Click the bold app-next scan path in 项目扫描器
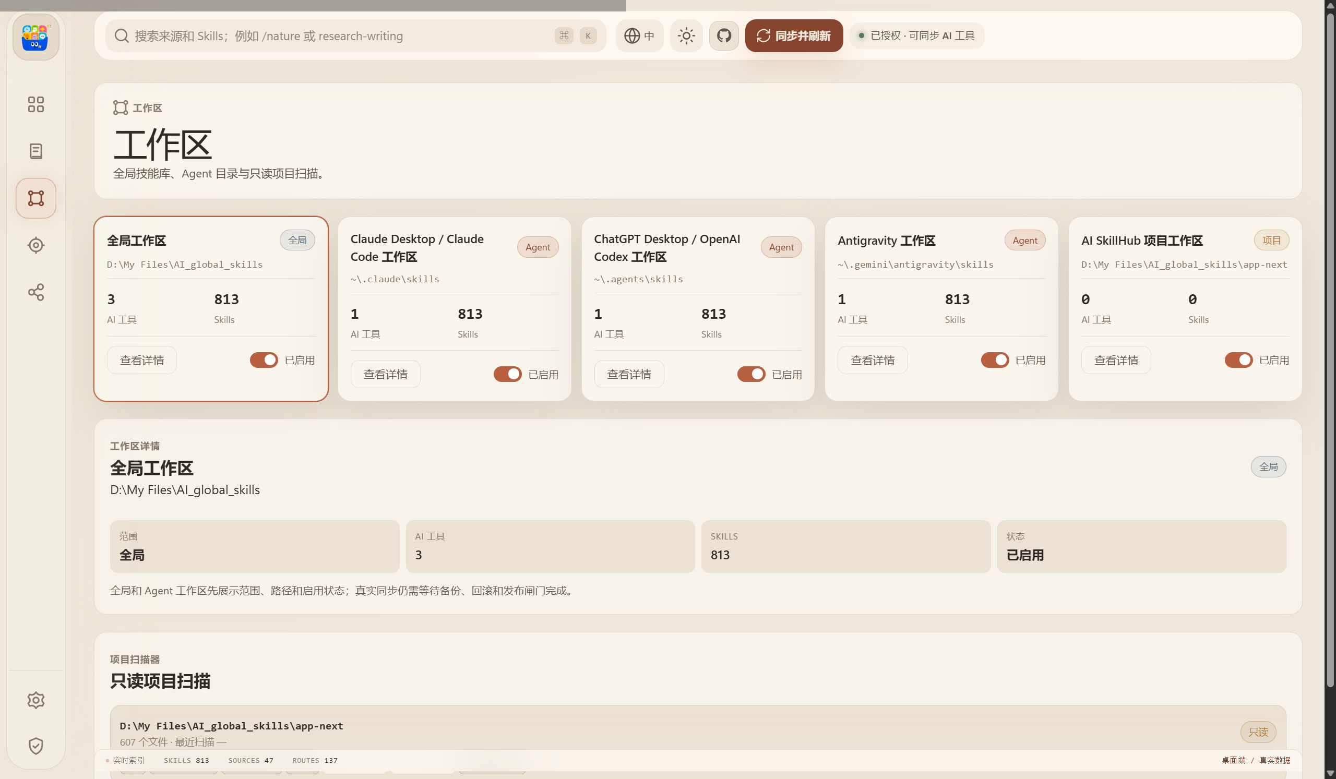1336x779 pixels. click(x=231, y=726)
